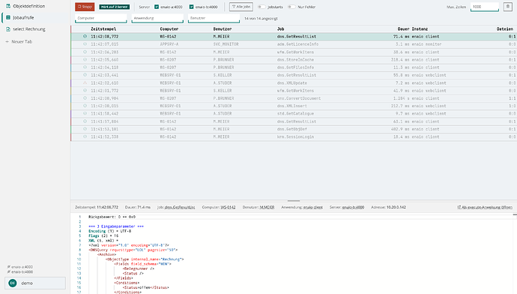The height and width of the screenshot is (294, 517).
Task: Sort by the Dauer column header
Action: point(403,29)
